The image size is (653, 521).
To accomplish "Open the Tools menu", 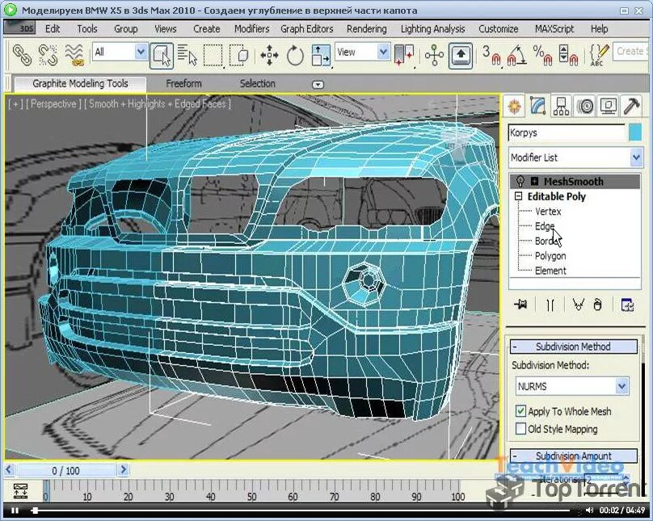I will (x=87, y=29).
